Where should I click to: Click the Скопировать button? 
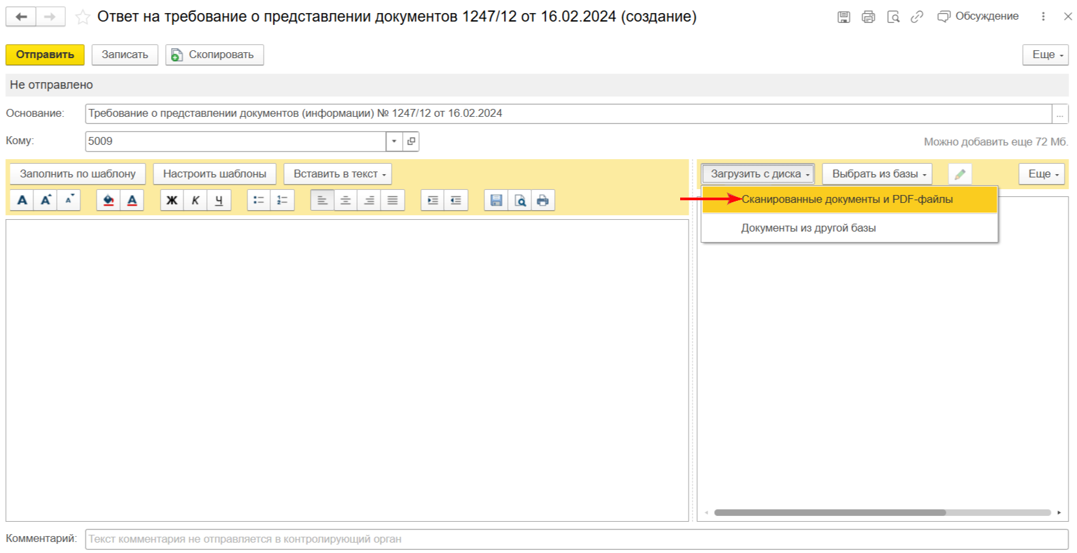(215, 55)
